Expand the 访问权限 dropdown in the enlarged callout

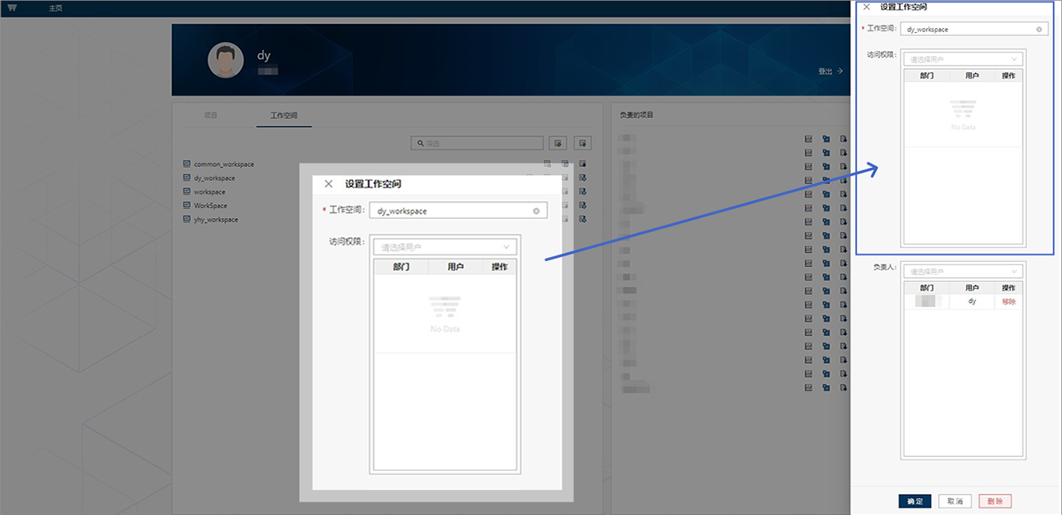click(445, 247)
